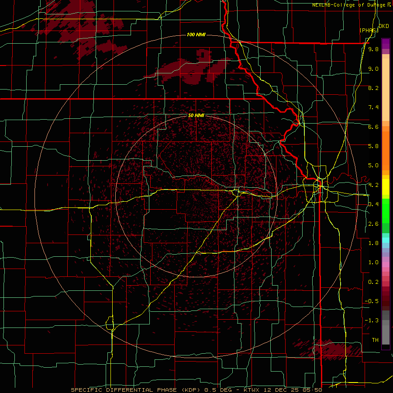Screen dimensions: 393x393
Task: Click the 0.5 DEG elevation text in the caption
Action: (219, 390)
